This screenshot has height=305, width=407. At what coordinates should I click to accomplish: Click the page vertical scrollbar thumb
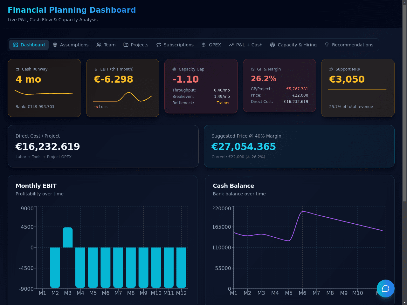(x=404, y=103)
